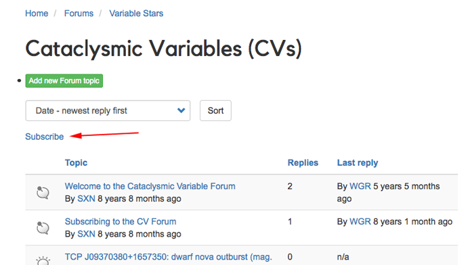Click the TCP J09370380 topic status icon
The image size is (474, 265).
tap(43, 260)
